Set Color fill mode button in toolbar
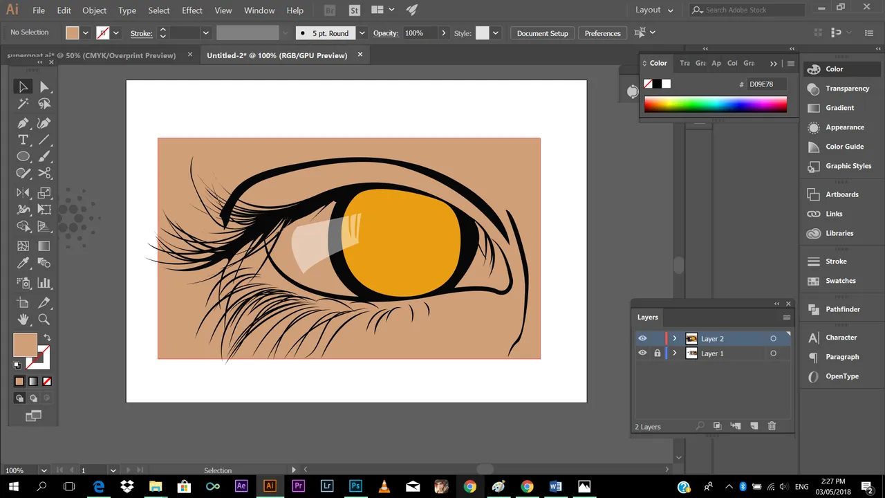 pos(19,381)
